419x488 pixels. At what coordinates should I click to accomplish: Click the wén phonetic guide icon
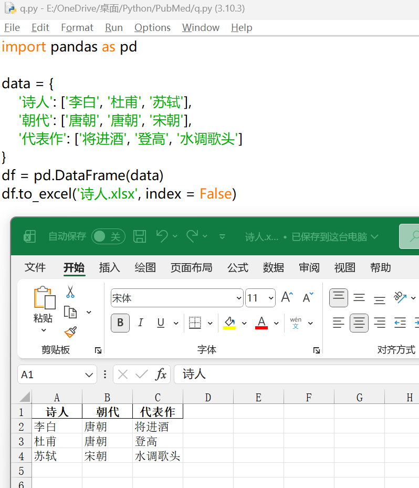(x=296, y=323)
